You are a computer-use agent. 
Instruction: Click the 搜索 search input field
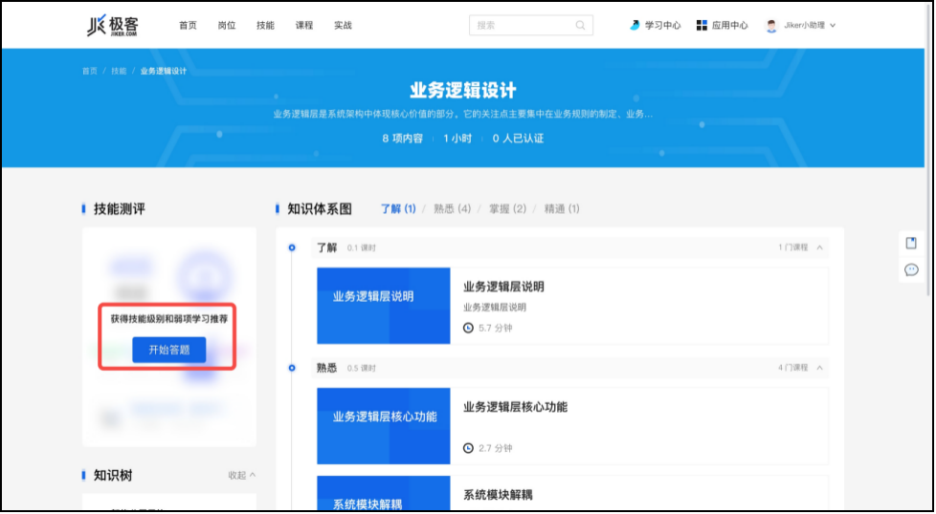pos(530,26)
